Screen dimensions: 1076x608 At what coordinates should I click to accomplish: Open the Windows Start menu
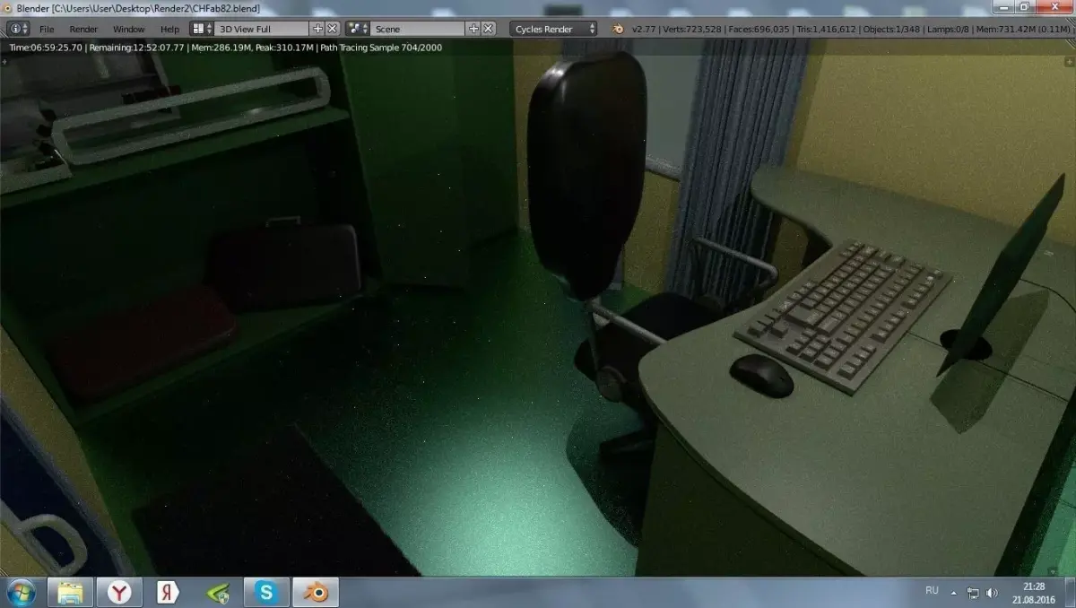click(20, 592)
